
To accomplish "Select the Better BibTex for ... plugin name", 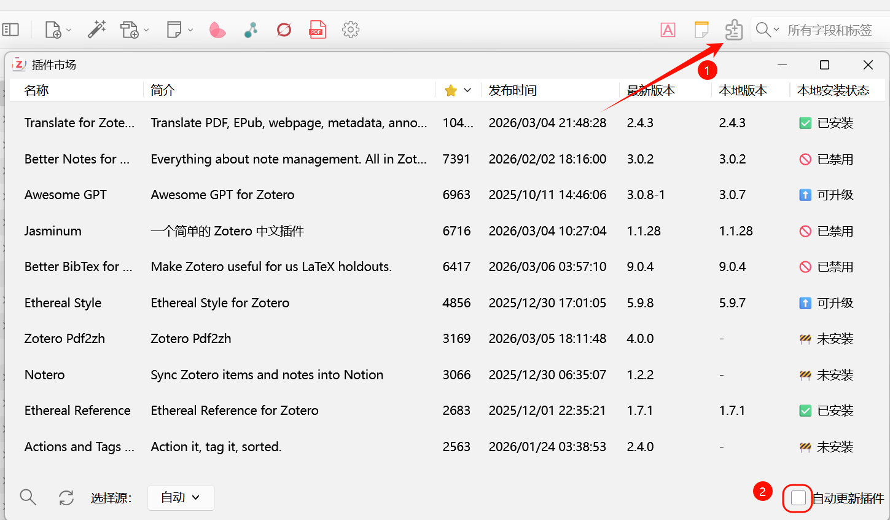I will [x=78, y=267].
